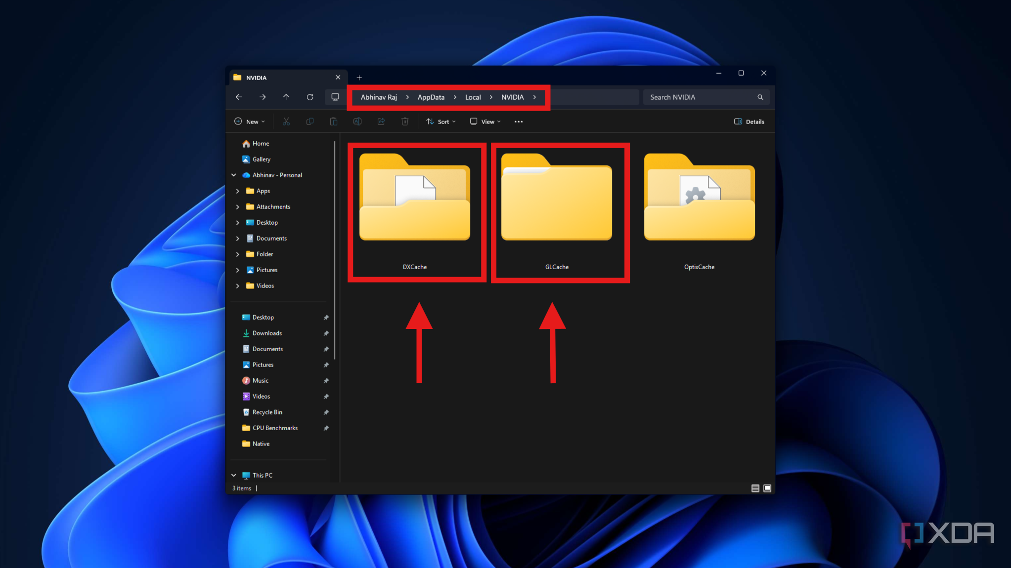Refresh the NVIDIA folder view

[x=310, y=97]
